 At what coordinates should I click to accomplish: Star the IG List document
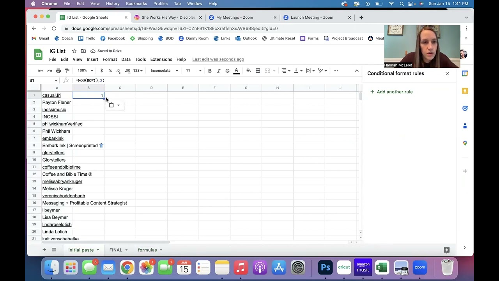(x=74, y=51)
